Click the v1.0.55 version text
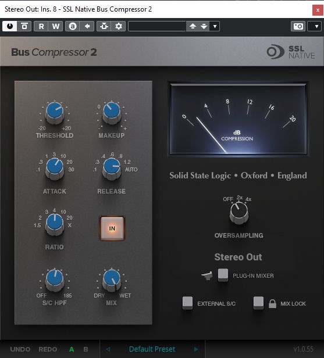 (x=304, y=349)
